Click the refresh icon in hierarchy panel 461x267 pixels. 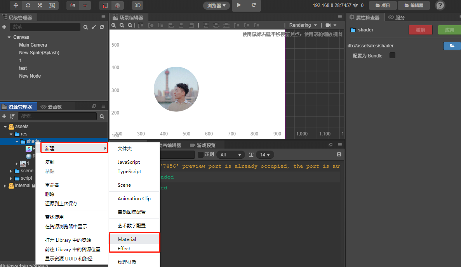(102, 27)
